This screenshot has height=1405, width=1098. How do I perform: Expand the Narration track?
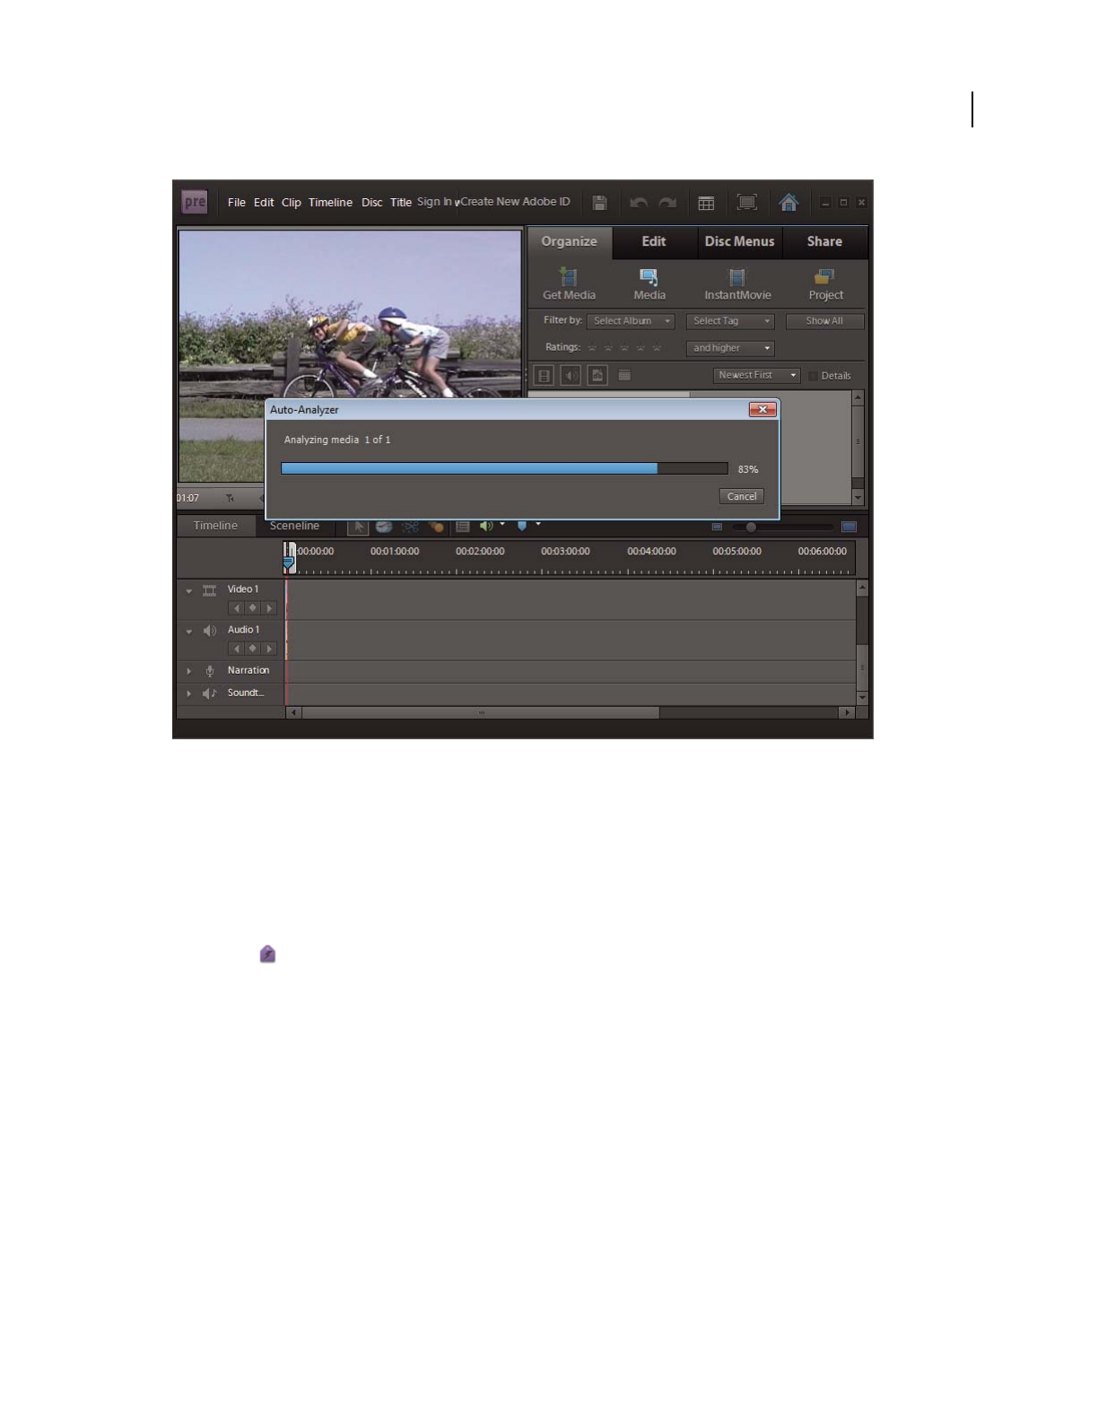point(189,671)
